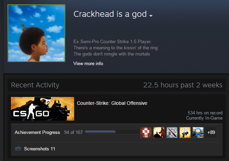Click the CS:GO game banner image
This screenshot has width=229, height=161.
point(43,109)
